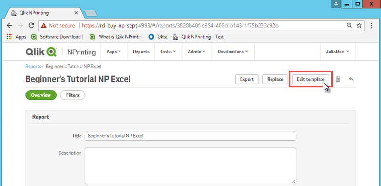
Task: Expand the Admin menu
Action: click(x=197, y=52)
